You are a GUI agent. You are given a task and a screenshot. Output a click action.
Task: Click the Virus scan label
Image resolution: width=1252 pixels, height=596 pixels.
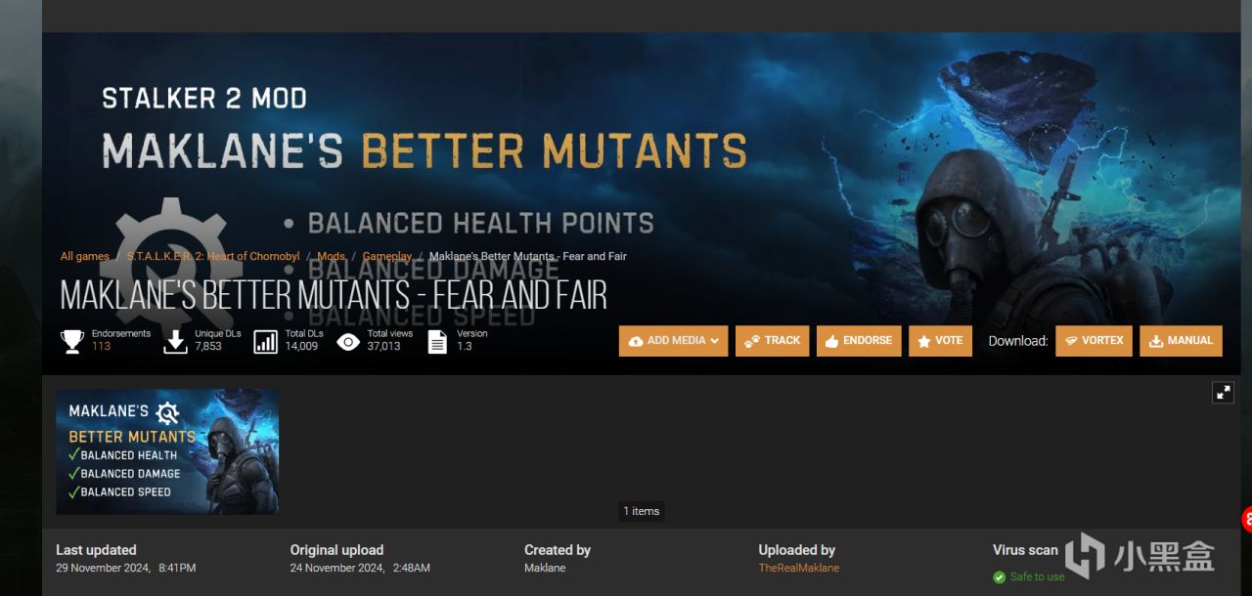[x=1025, y=550]
